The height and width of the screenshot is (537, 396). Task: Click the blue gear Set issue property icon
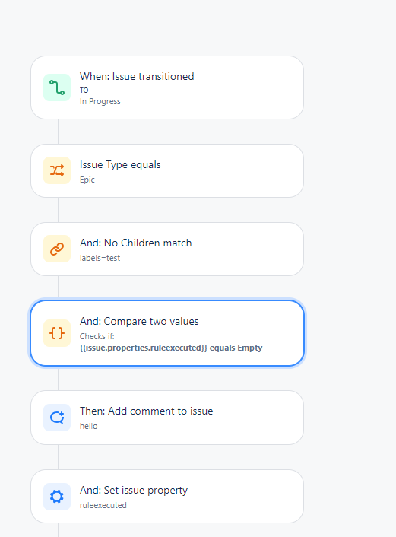[57, 497]
